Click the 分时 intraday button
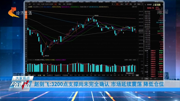 (30, 4)
